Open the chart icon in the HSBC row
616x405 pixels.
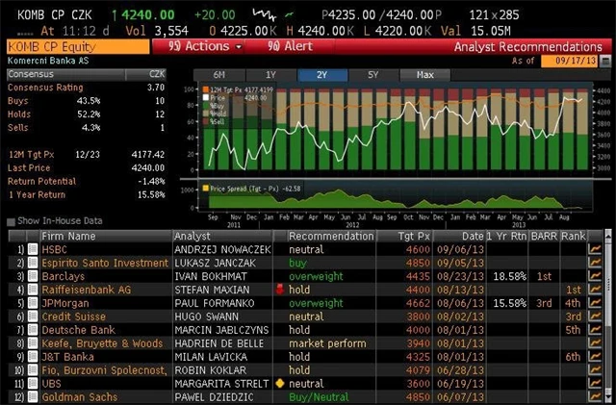click(596, 248)
